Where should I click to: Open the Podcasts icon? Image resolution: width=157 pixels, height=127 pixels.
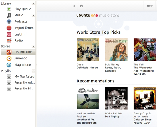9,22
